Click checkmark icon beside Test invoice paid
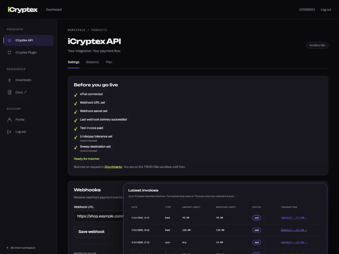The image size is (339, 254). click(76, 129)
